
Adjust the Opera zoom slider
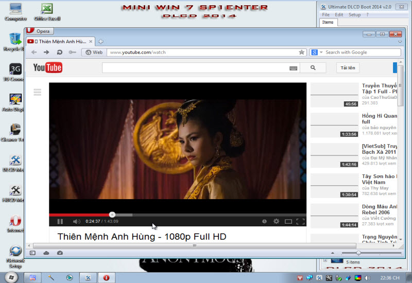coord(358,253)
